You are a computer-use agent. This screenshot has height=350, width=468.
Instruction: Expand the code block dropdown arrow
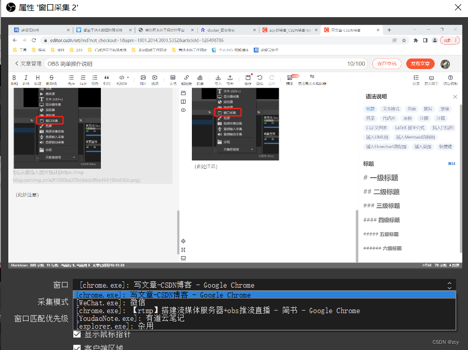[x=128, y=77]
